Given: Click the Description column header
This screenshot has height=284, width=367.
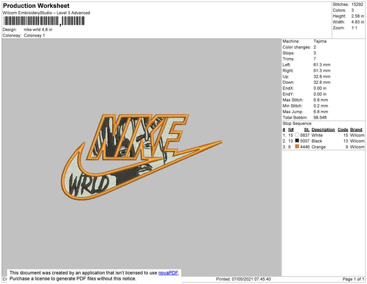Looking at the screenshot, I should pos(323,130).
